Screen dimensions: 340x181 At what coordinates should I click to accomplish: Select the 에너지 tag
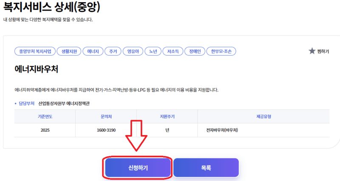[x=93, y=51]
